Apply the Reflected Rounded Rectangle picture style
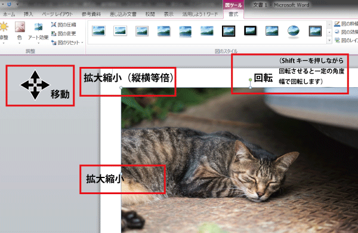The height and width of the screenshot is (233, 358). coord(185,31)
